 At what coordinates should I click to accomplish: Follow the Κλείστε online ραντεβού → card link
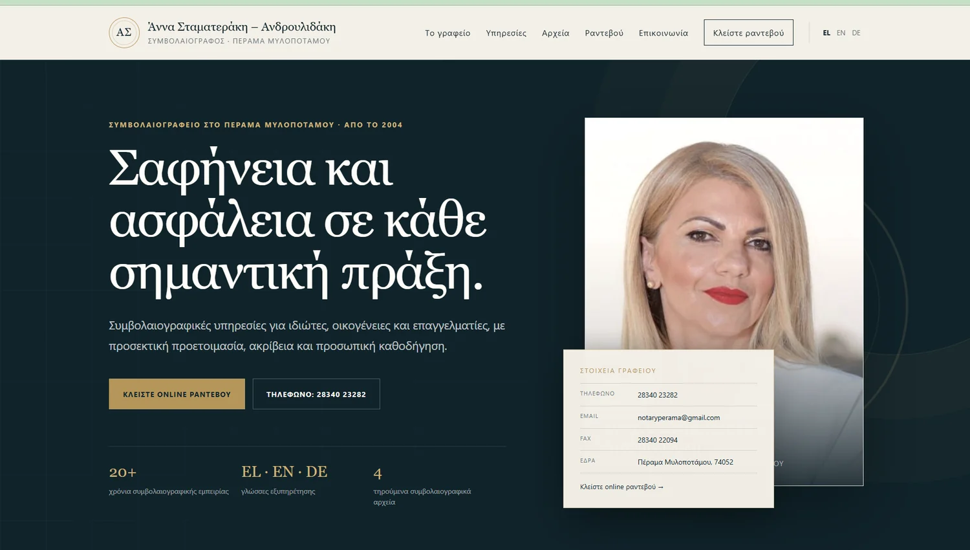pyautogui.click(x=621, y=487)
